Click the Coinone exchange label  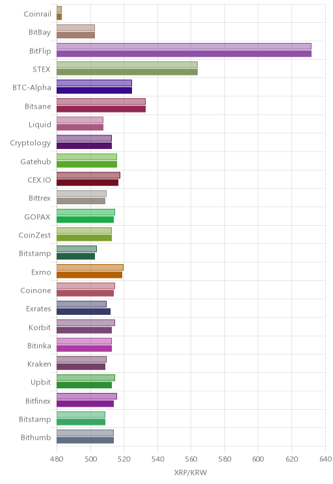[x=36, y=290]
